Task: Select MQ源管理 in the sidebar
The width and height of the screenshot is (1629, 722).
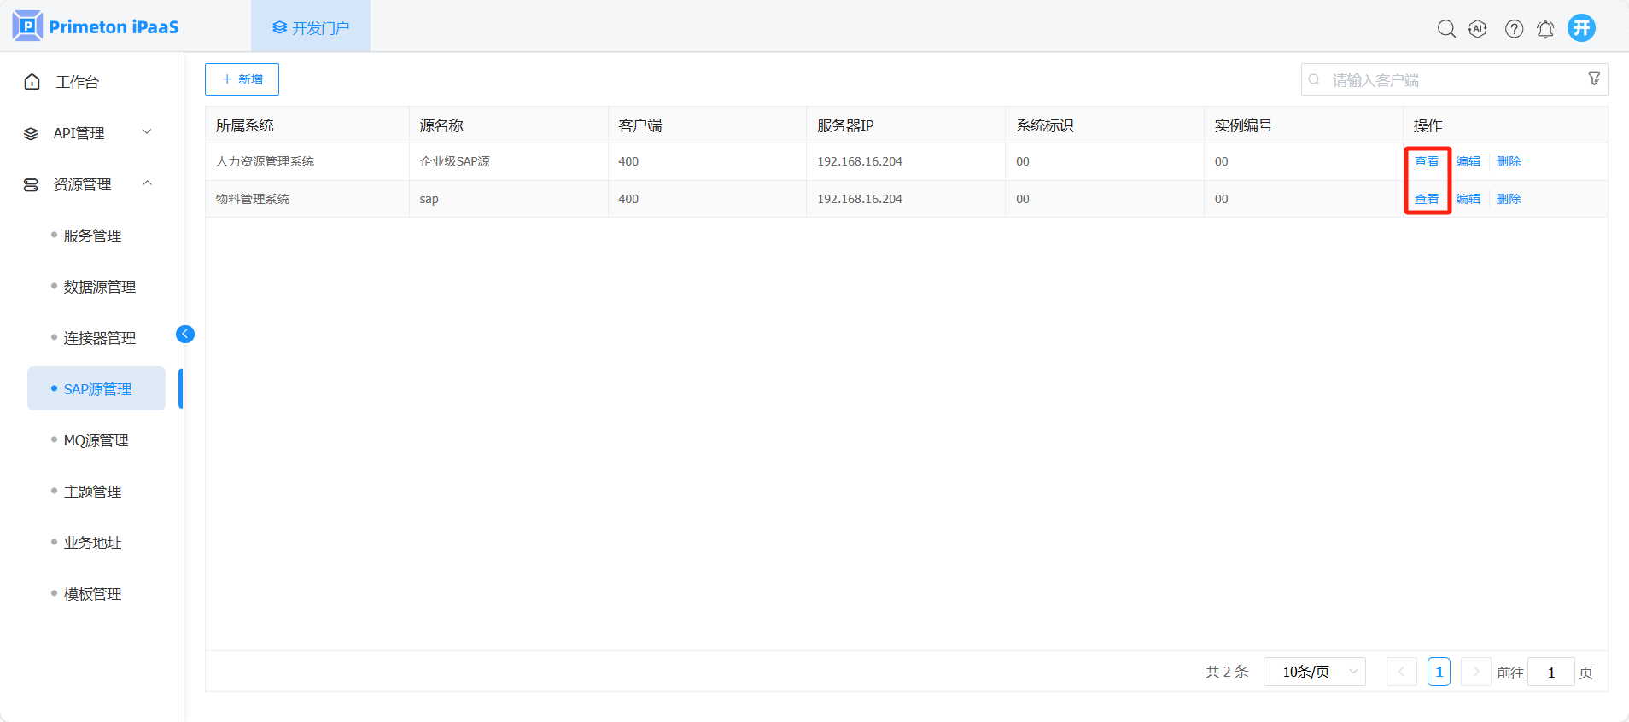Action: [x=96, y=440]
